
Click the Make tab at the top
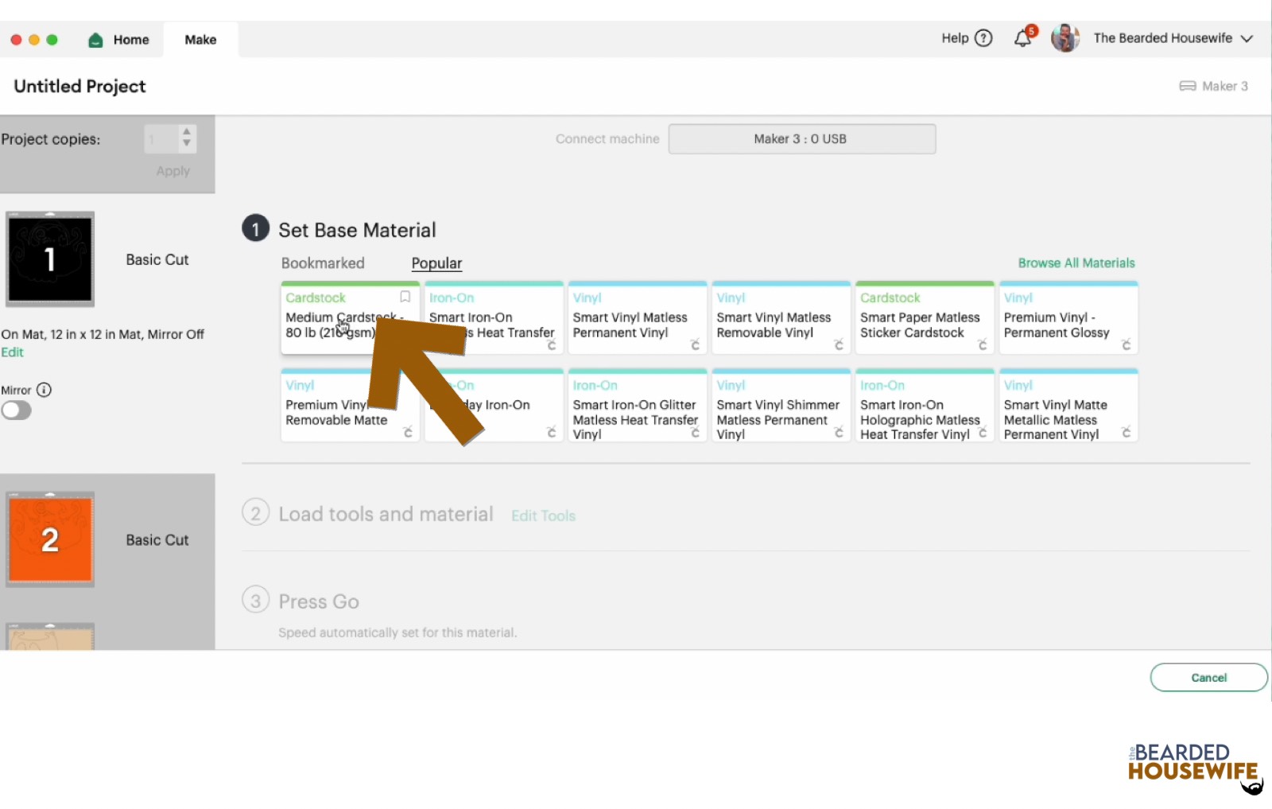pos(200,39)
